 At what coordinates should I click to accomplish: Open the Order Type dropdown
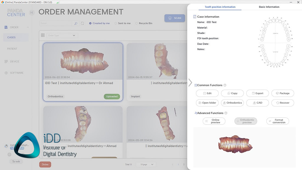[x=62, y=35]
